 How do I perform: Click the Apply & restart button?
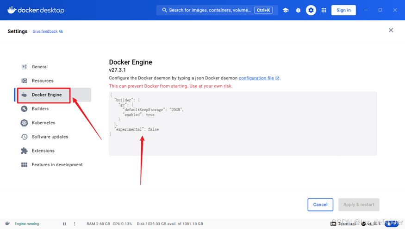pos(359,205)
